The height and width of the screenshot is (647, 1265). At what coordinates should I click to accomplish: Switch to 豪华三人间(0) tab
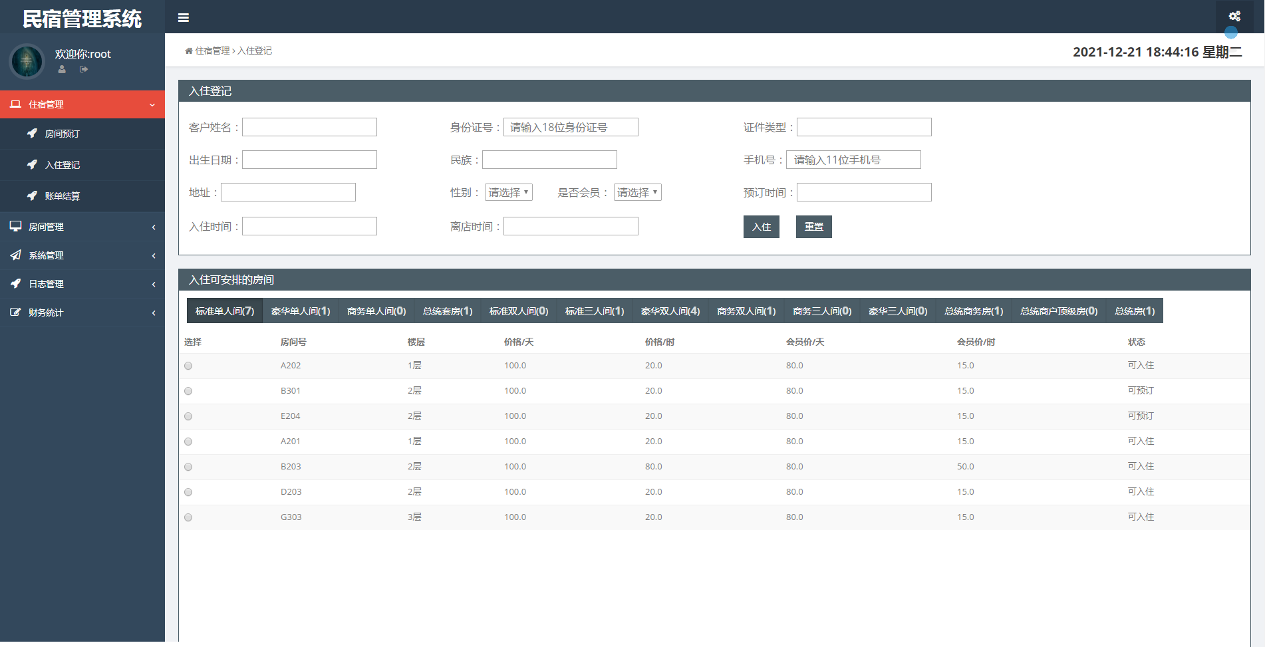(898, 311)
